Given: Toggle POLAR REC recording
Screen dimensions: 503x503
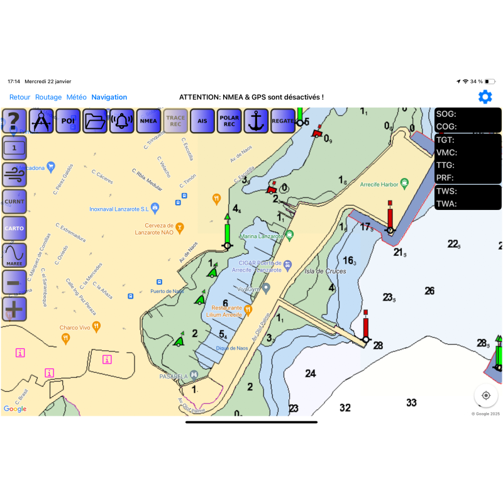Looking at the screenshot, I should pyautogui.click(x=229, y=121).
